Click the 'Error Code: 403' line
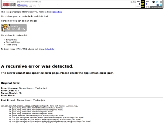The width and height of the screenshot is (164, 123). click(10, 91)
